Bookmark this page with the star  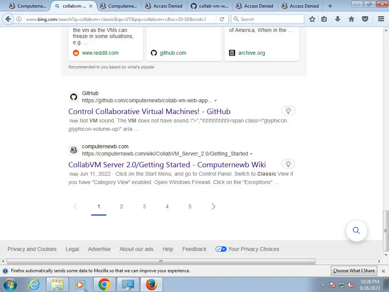click(312, 19)
